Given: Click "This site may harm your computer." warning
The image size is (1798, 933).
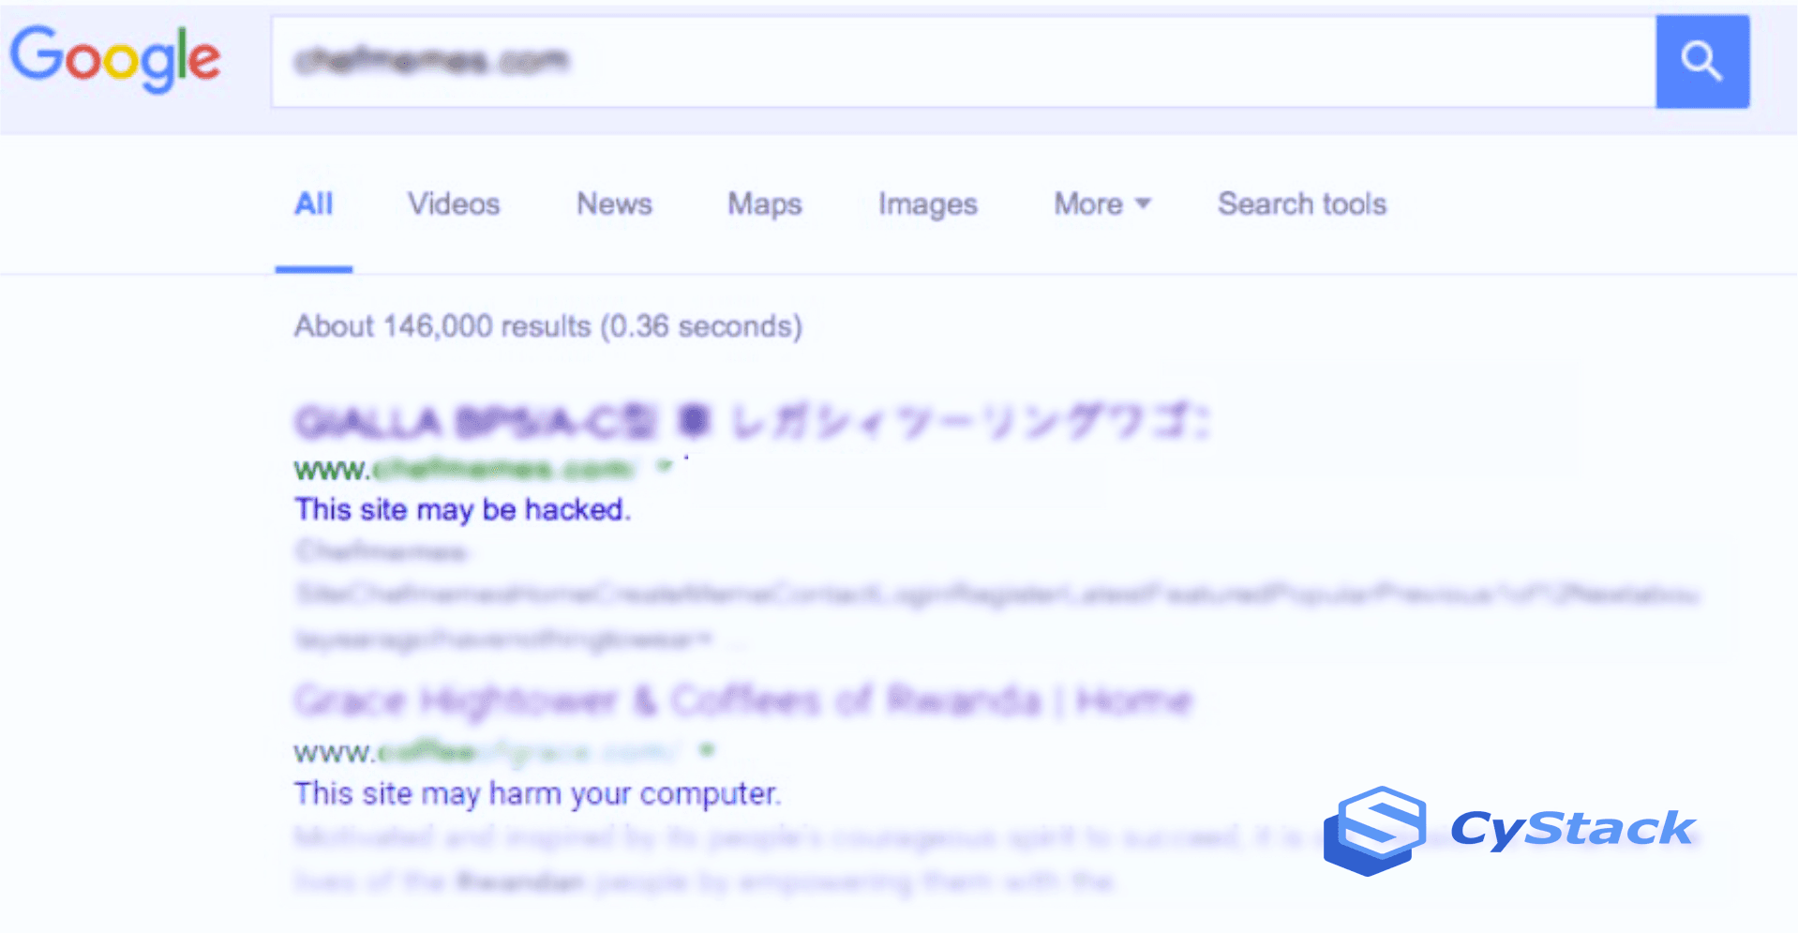Looking at the screenshot, I should [x=537, y=793].
